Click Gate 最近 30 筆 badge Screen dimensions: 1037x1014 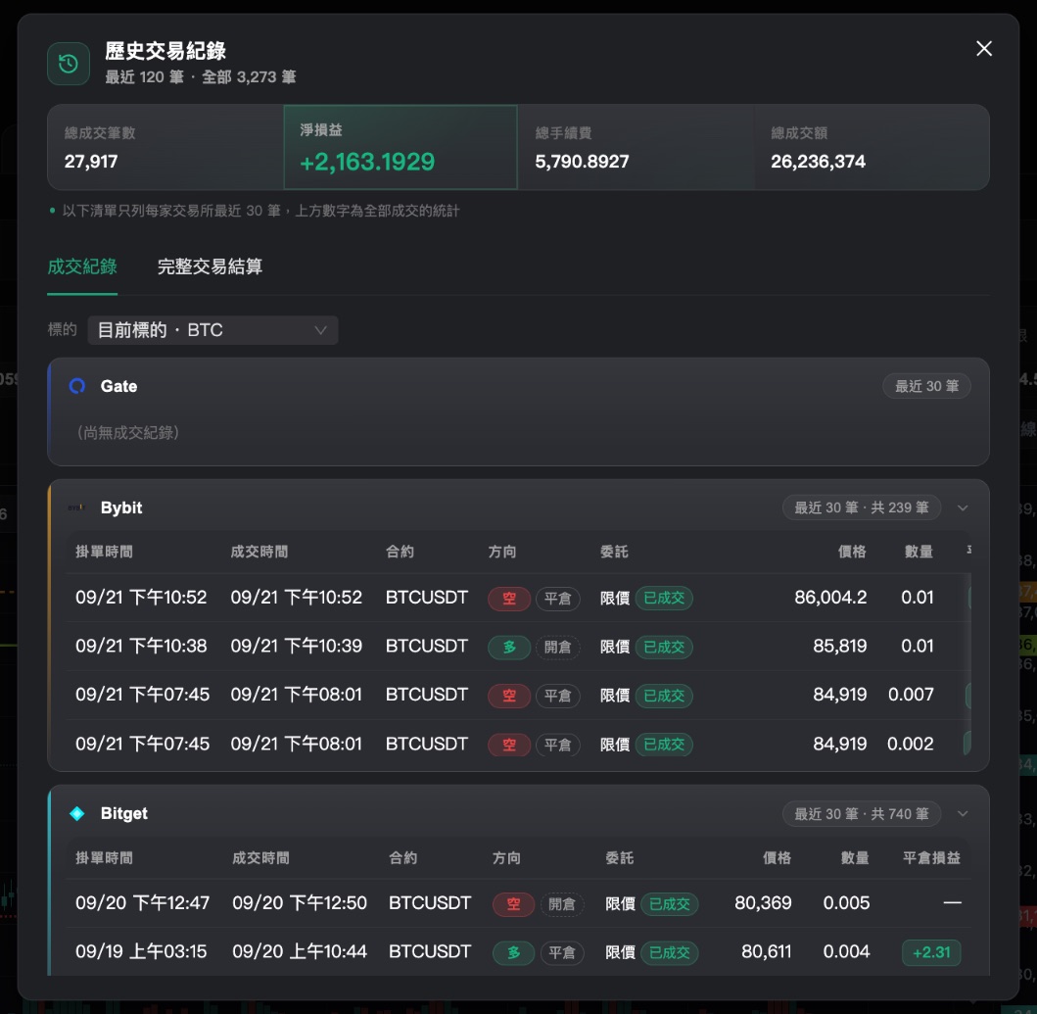click(x=926, y=386)
